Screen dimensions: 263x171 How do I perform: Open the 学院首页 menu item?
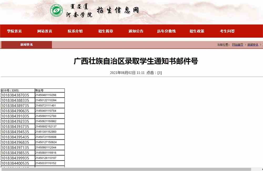click(14, 31)
